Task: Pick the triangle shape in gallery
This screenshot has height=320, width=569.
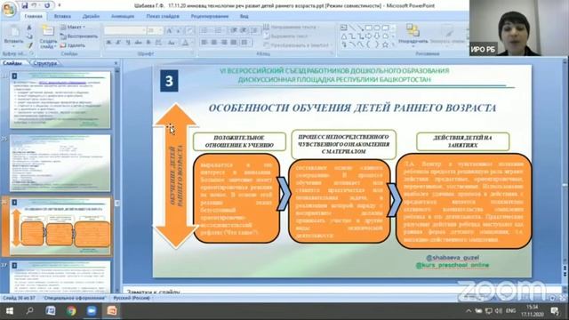Action: pyautogui.click(x=344, y=36)
